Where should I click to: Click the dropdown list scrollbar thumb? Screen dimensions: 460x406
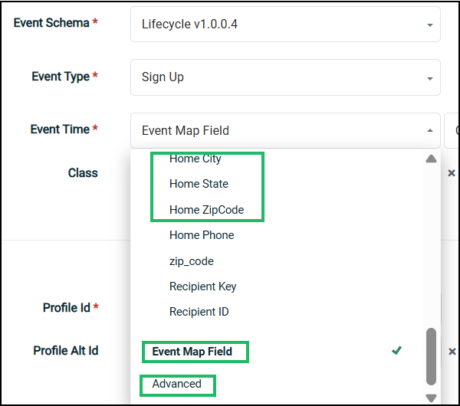click(x=431, y=356)
